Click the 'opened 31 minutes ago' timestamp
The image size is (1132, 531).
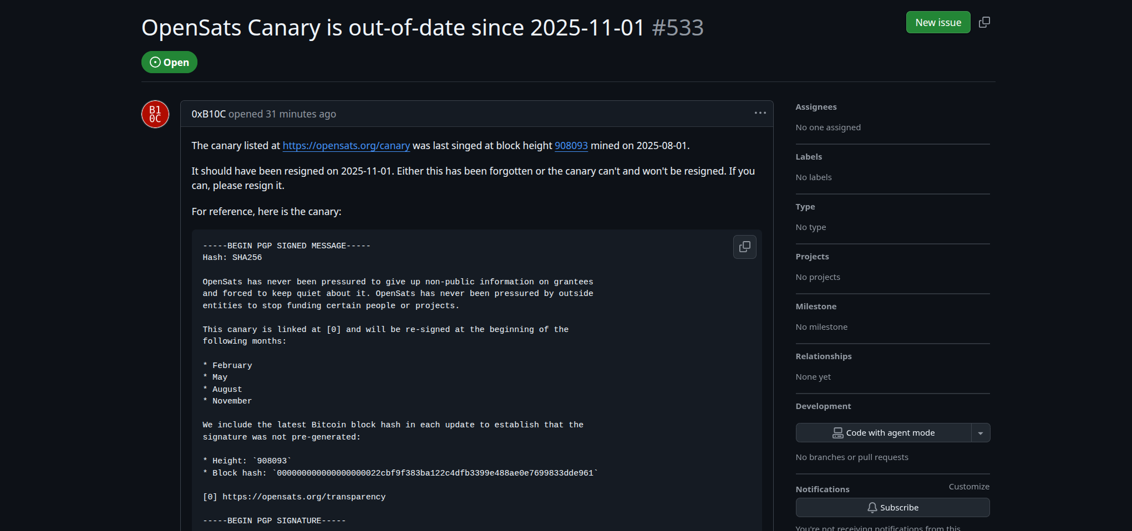coord(300,114)
